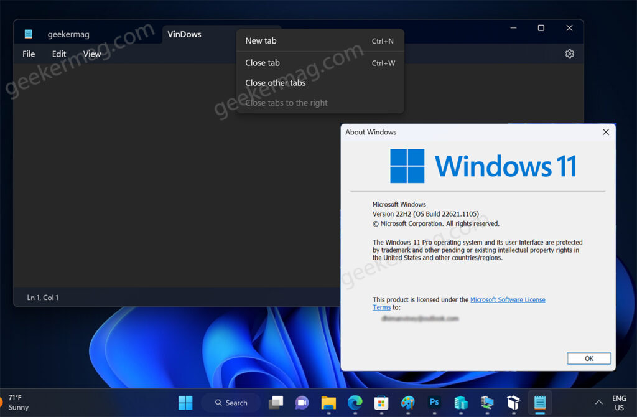Open File Explorer from the taskbar

tap(328, 402)
